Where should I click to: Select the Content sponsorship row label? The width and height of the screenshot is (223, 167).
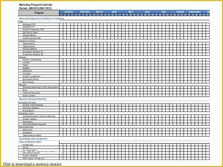(32, 38)
